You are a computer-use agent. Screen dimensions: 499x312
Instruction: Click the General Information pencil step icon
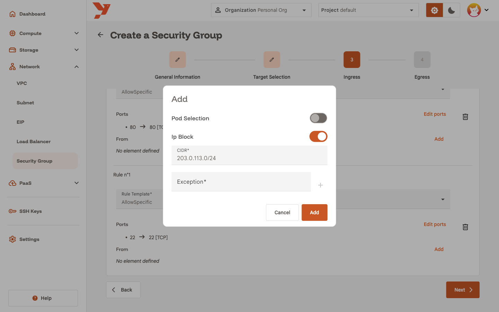pos(177,60)
